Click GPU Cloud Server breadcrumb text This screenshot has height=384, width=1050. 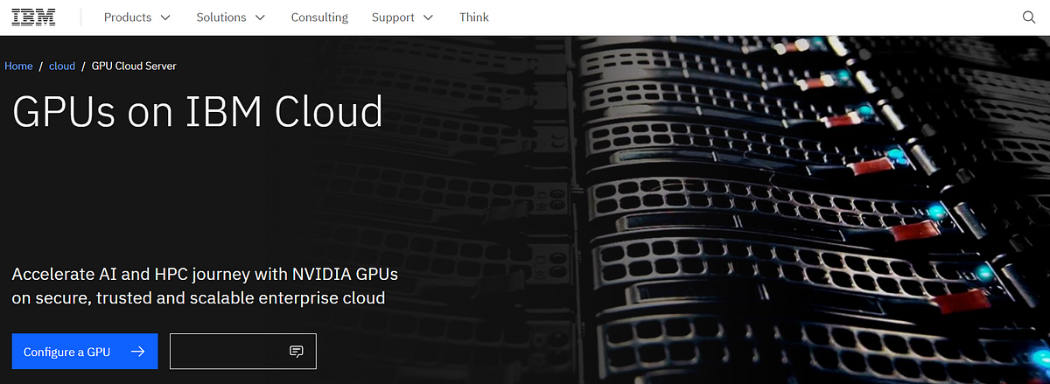(134, 66)
